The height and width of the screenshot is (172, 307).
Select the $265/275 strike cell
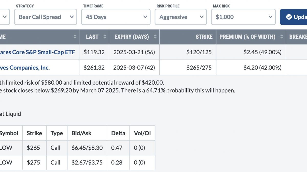pos(188,68)
